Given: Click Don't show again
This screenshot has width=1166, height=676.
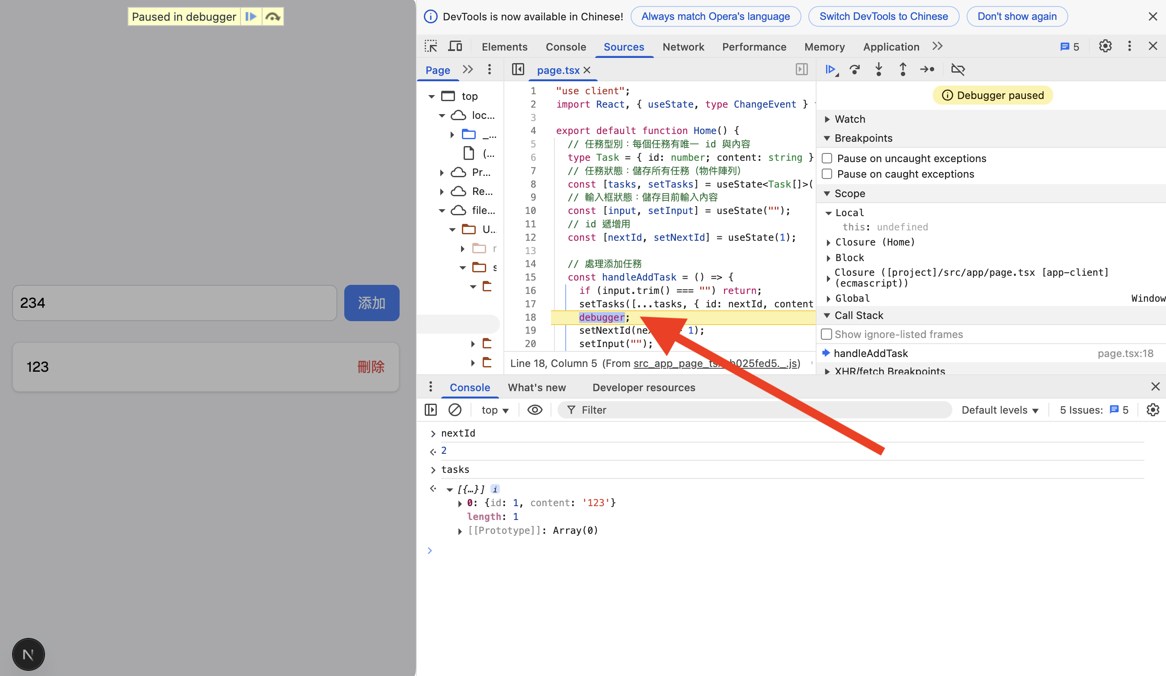Looking at the screenshot, I should coord(1017,17).
